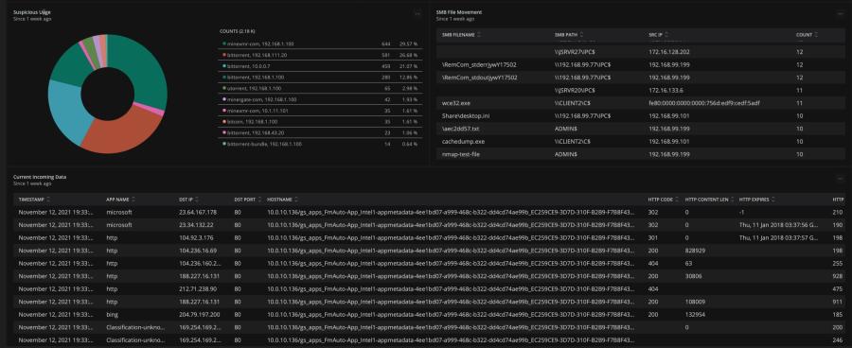This screenshot has width=852, height=348.
Task: Click the Current Incoming Data panel title
Action: (x=40, y=177)
